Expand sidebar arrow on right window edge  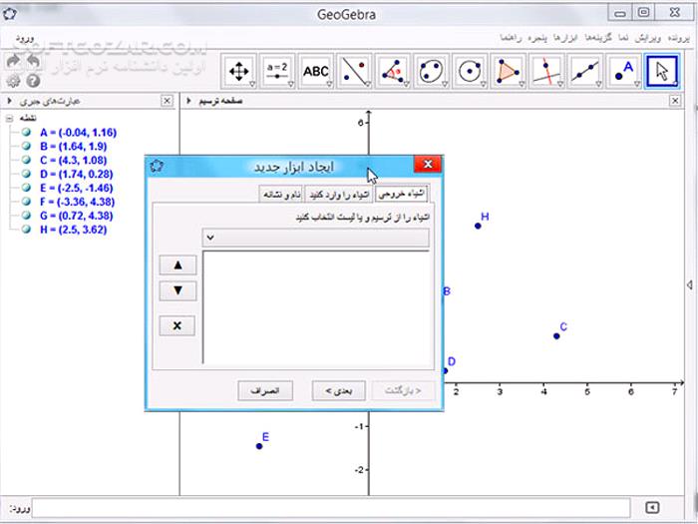tap(690, 284)
